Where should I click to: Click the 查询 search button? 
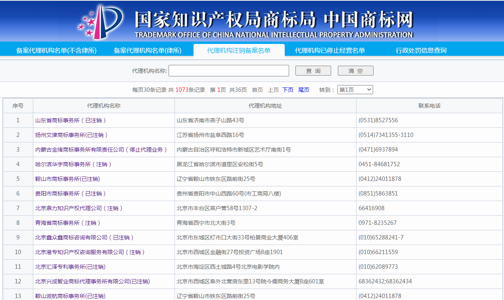point(313,71)
